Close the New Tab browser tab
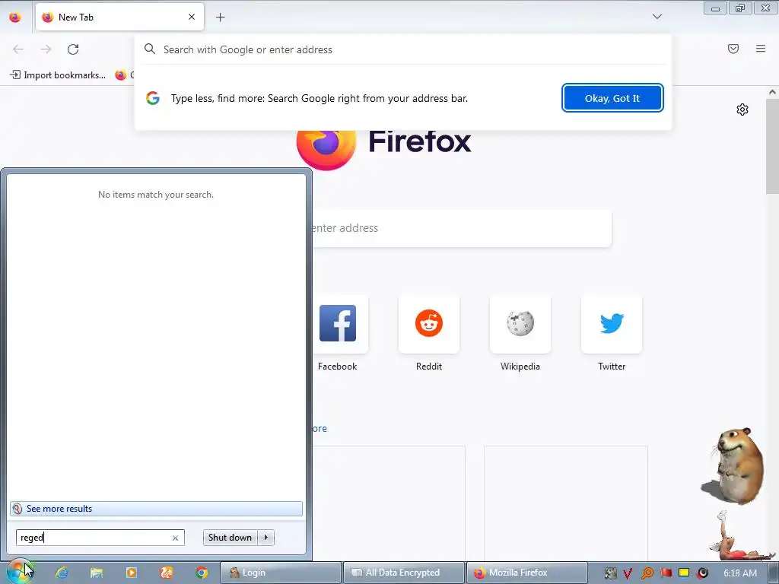This screenshot has height=584, width=779. pos(192,17)
